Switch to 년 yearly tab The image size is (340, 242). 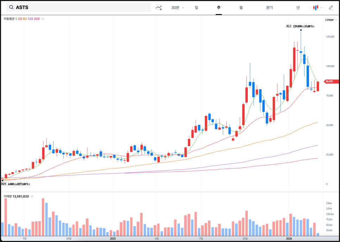(298, 7)
